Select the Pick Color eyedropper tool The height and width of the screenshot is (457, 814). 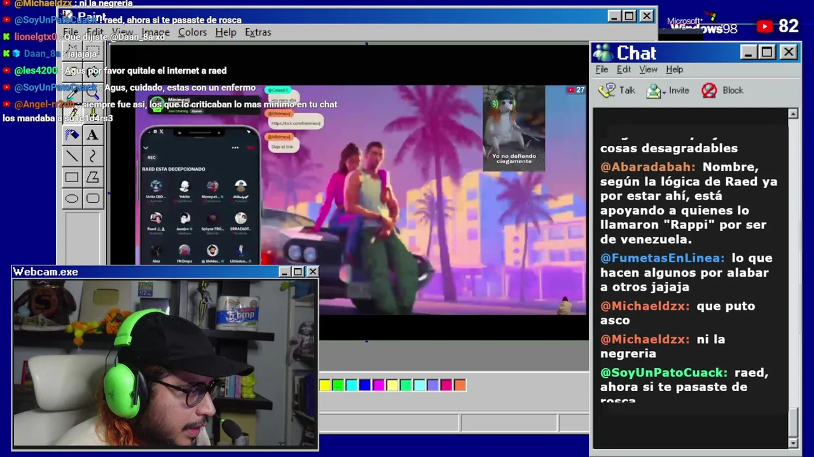click(72, 93)
